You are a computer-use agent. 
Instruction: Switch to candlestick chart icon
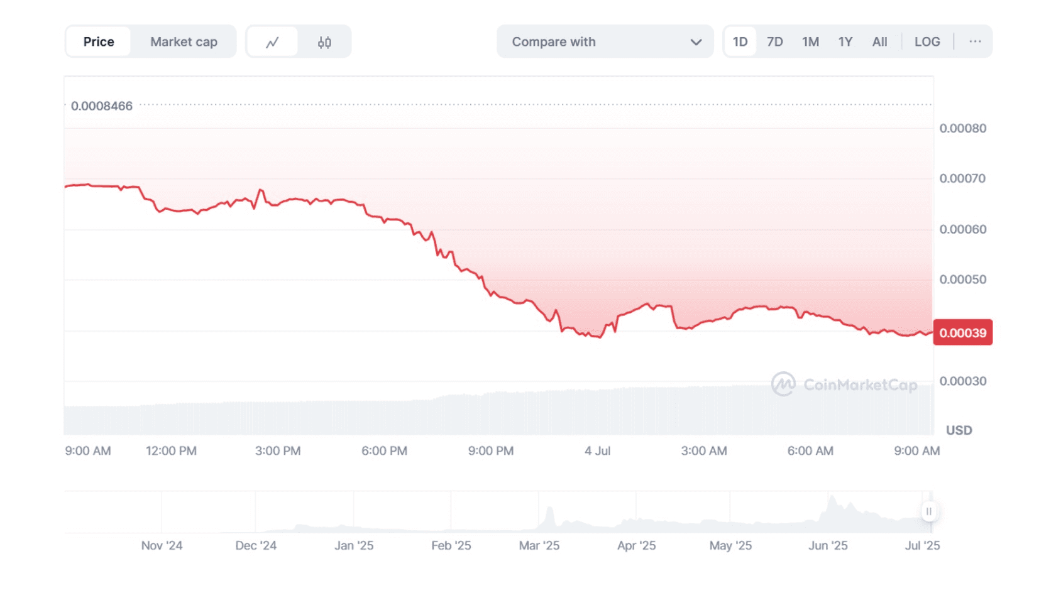(324, 42)
